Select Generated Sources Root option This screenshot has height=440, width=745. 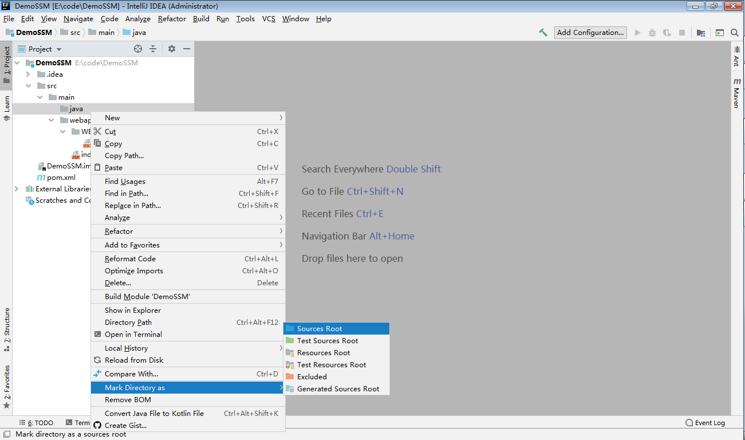337,389
